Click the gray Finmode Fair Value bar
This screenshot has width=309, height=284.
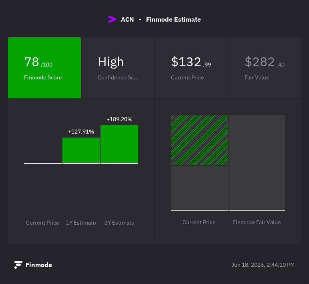[x=257, y=163]
